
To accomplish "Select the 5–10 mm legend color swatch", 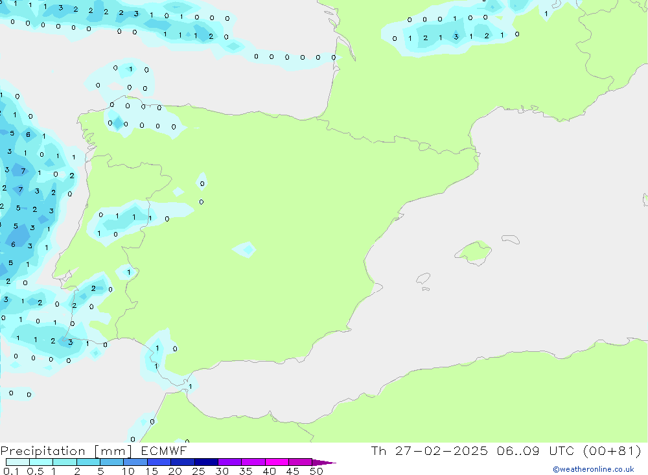I will click(111, 462).
